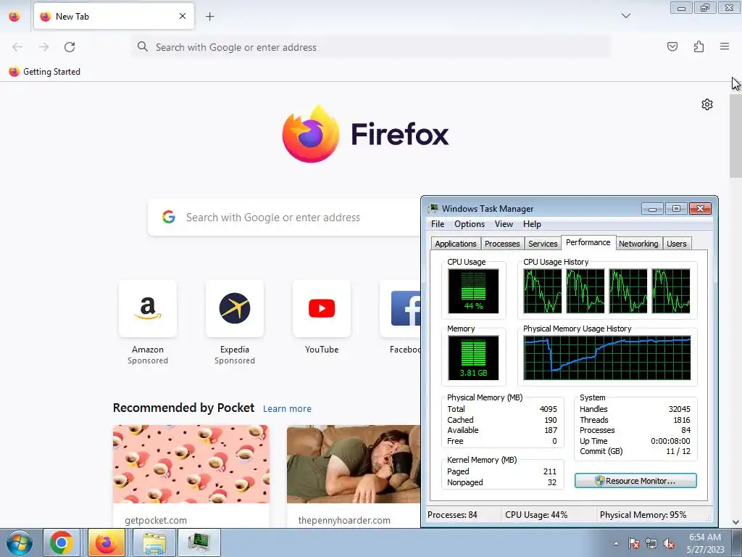Click the Memory 3.81 GB meter

(473, 358)
